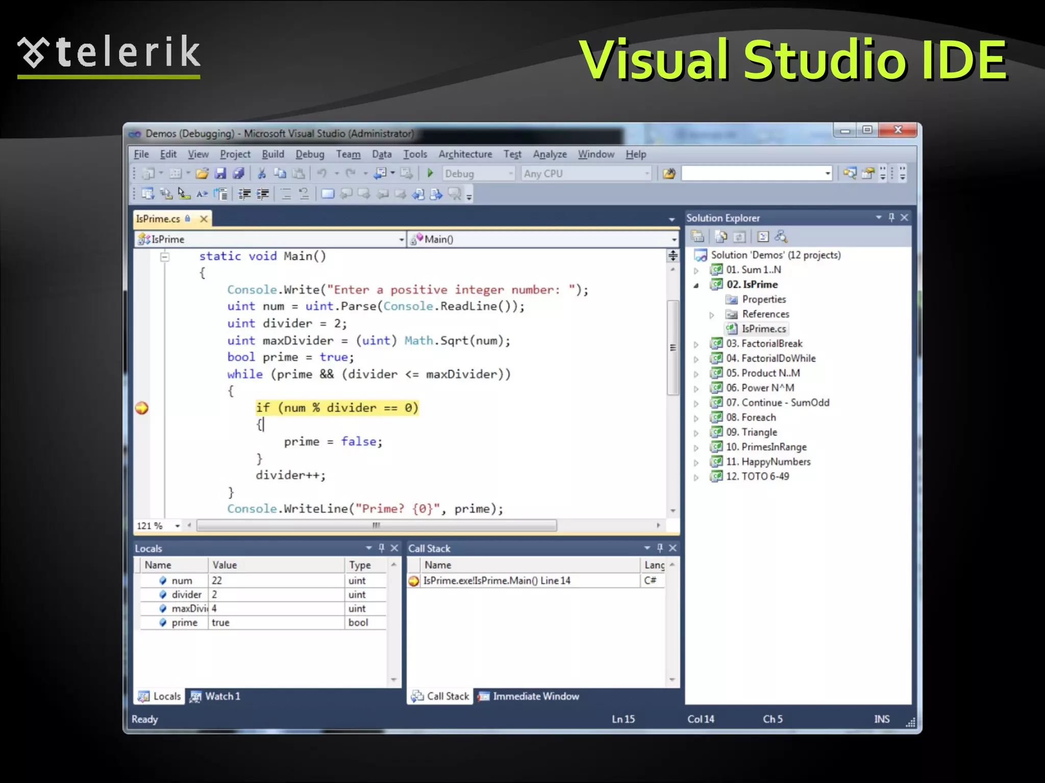Click the Find in Files icon
The width and height of the screenshot is (1045, 783).
(x=669, y=174)
